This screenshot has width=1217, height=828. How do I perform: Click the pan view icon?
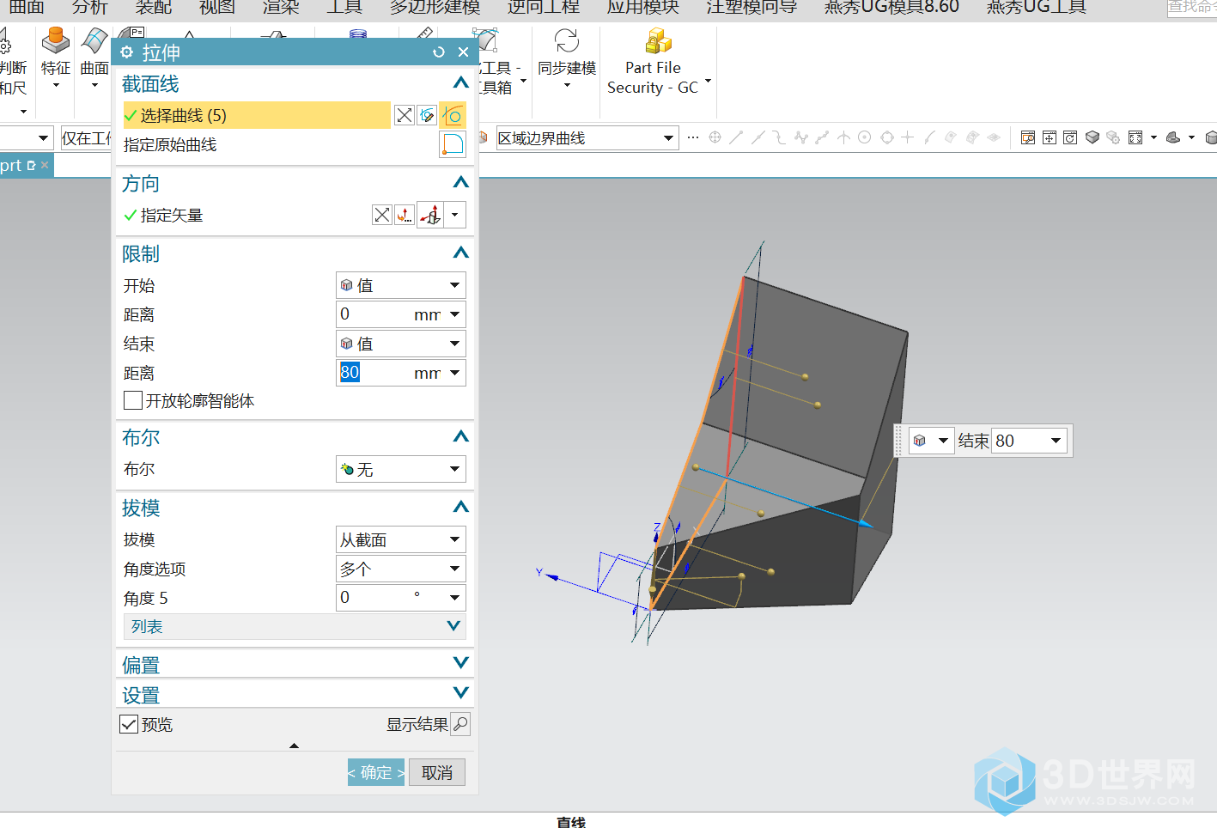tap(1050, 137)
